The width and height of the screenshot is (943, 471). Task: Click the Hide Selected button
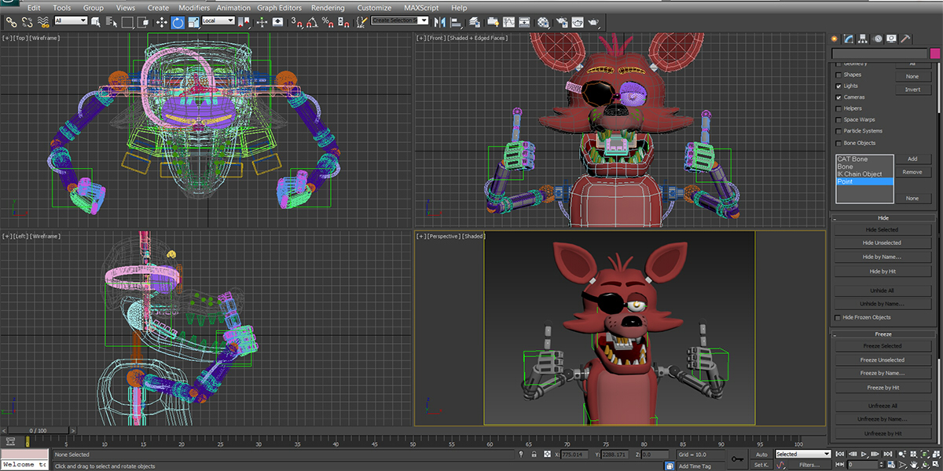(x=882, y=229)
